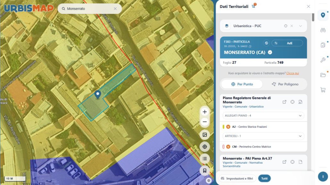The height and width of the screenshot is (185, 330).
Task: Click the AdE switch button
Action: point(287,43)
